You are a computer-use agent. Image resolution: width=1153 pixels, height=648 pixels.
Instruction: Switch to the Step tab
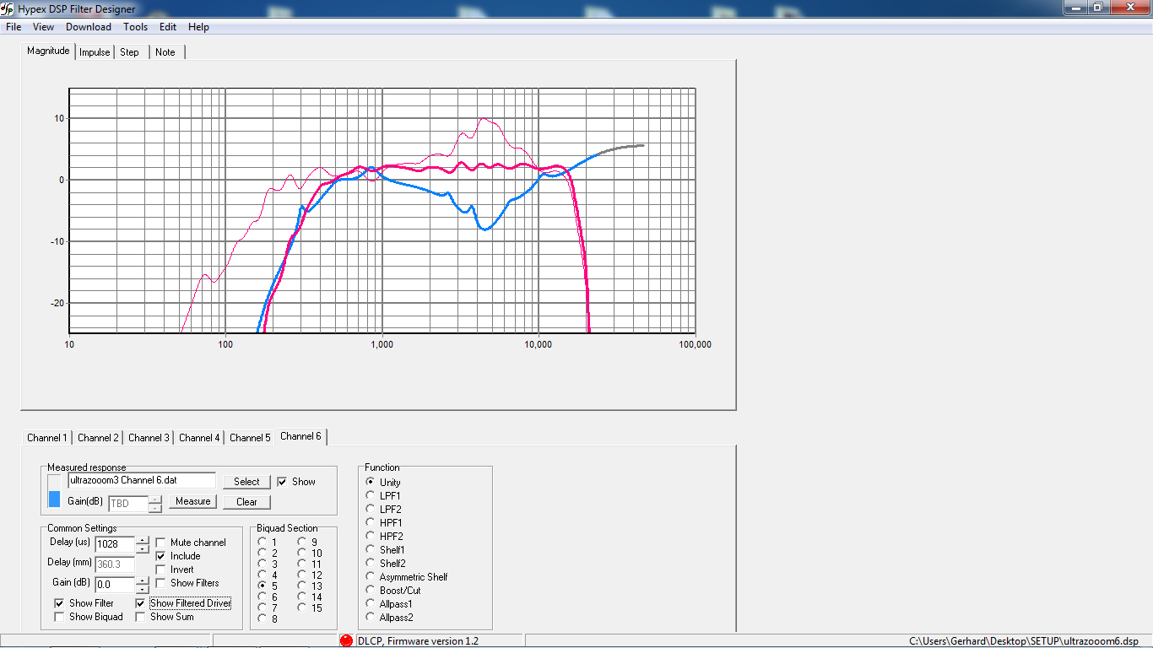129,52
